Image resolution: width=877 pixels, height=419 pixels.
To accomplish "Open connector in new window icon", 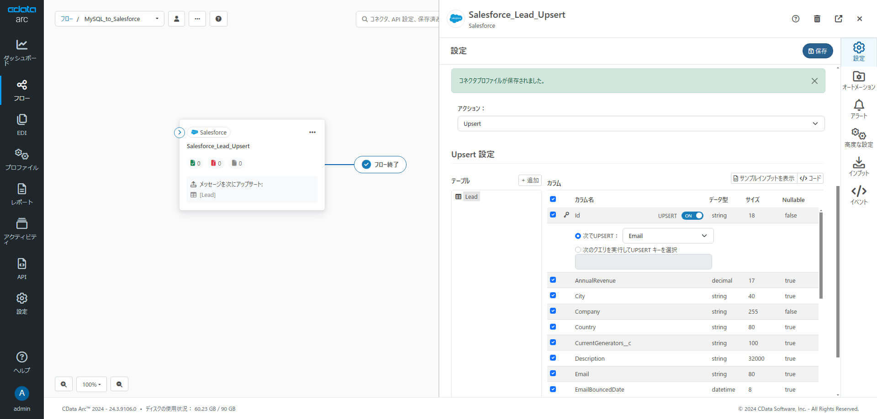I will [x=839, y=19].
